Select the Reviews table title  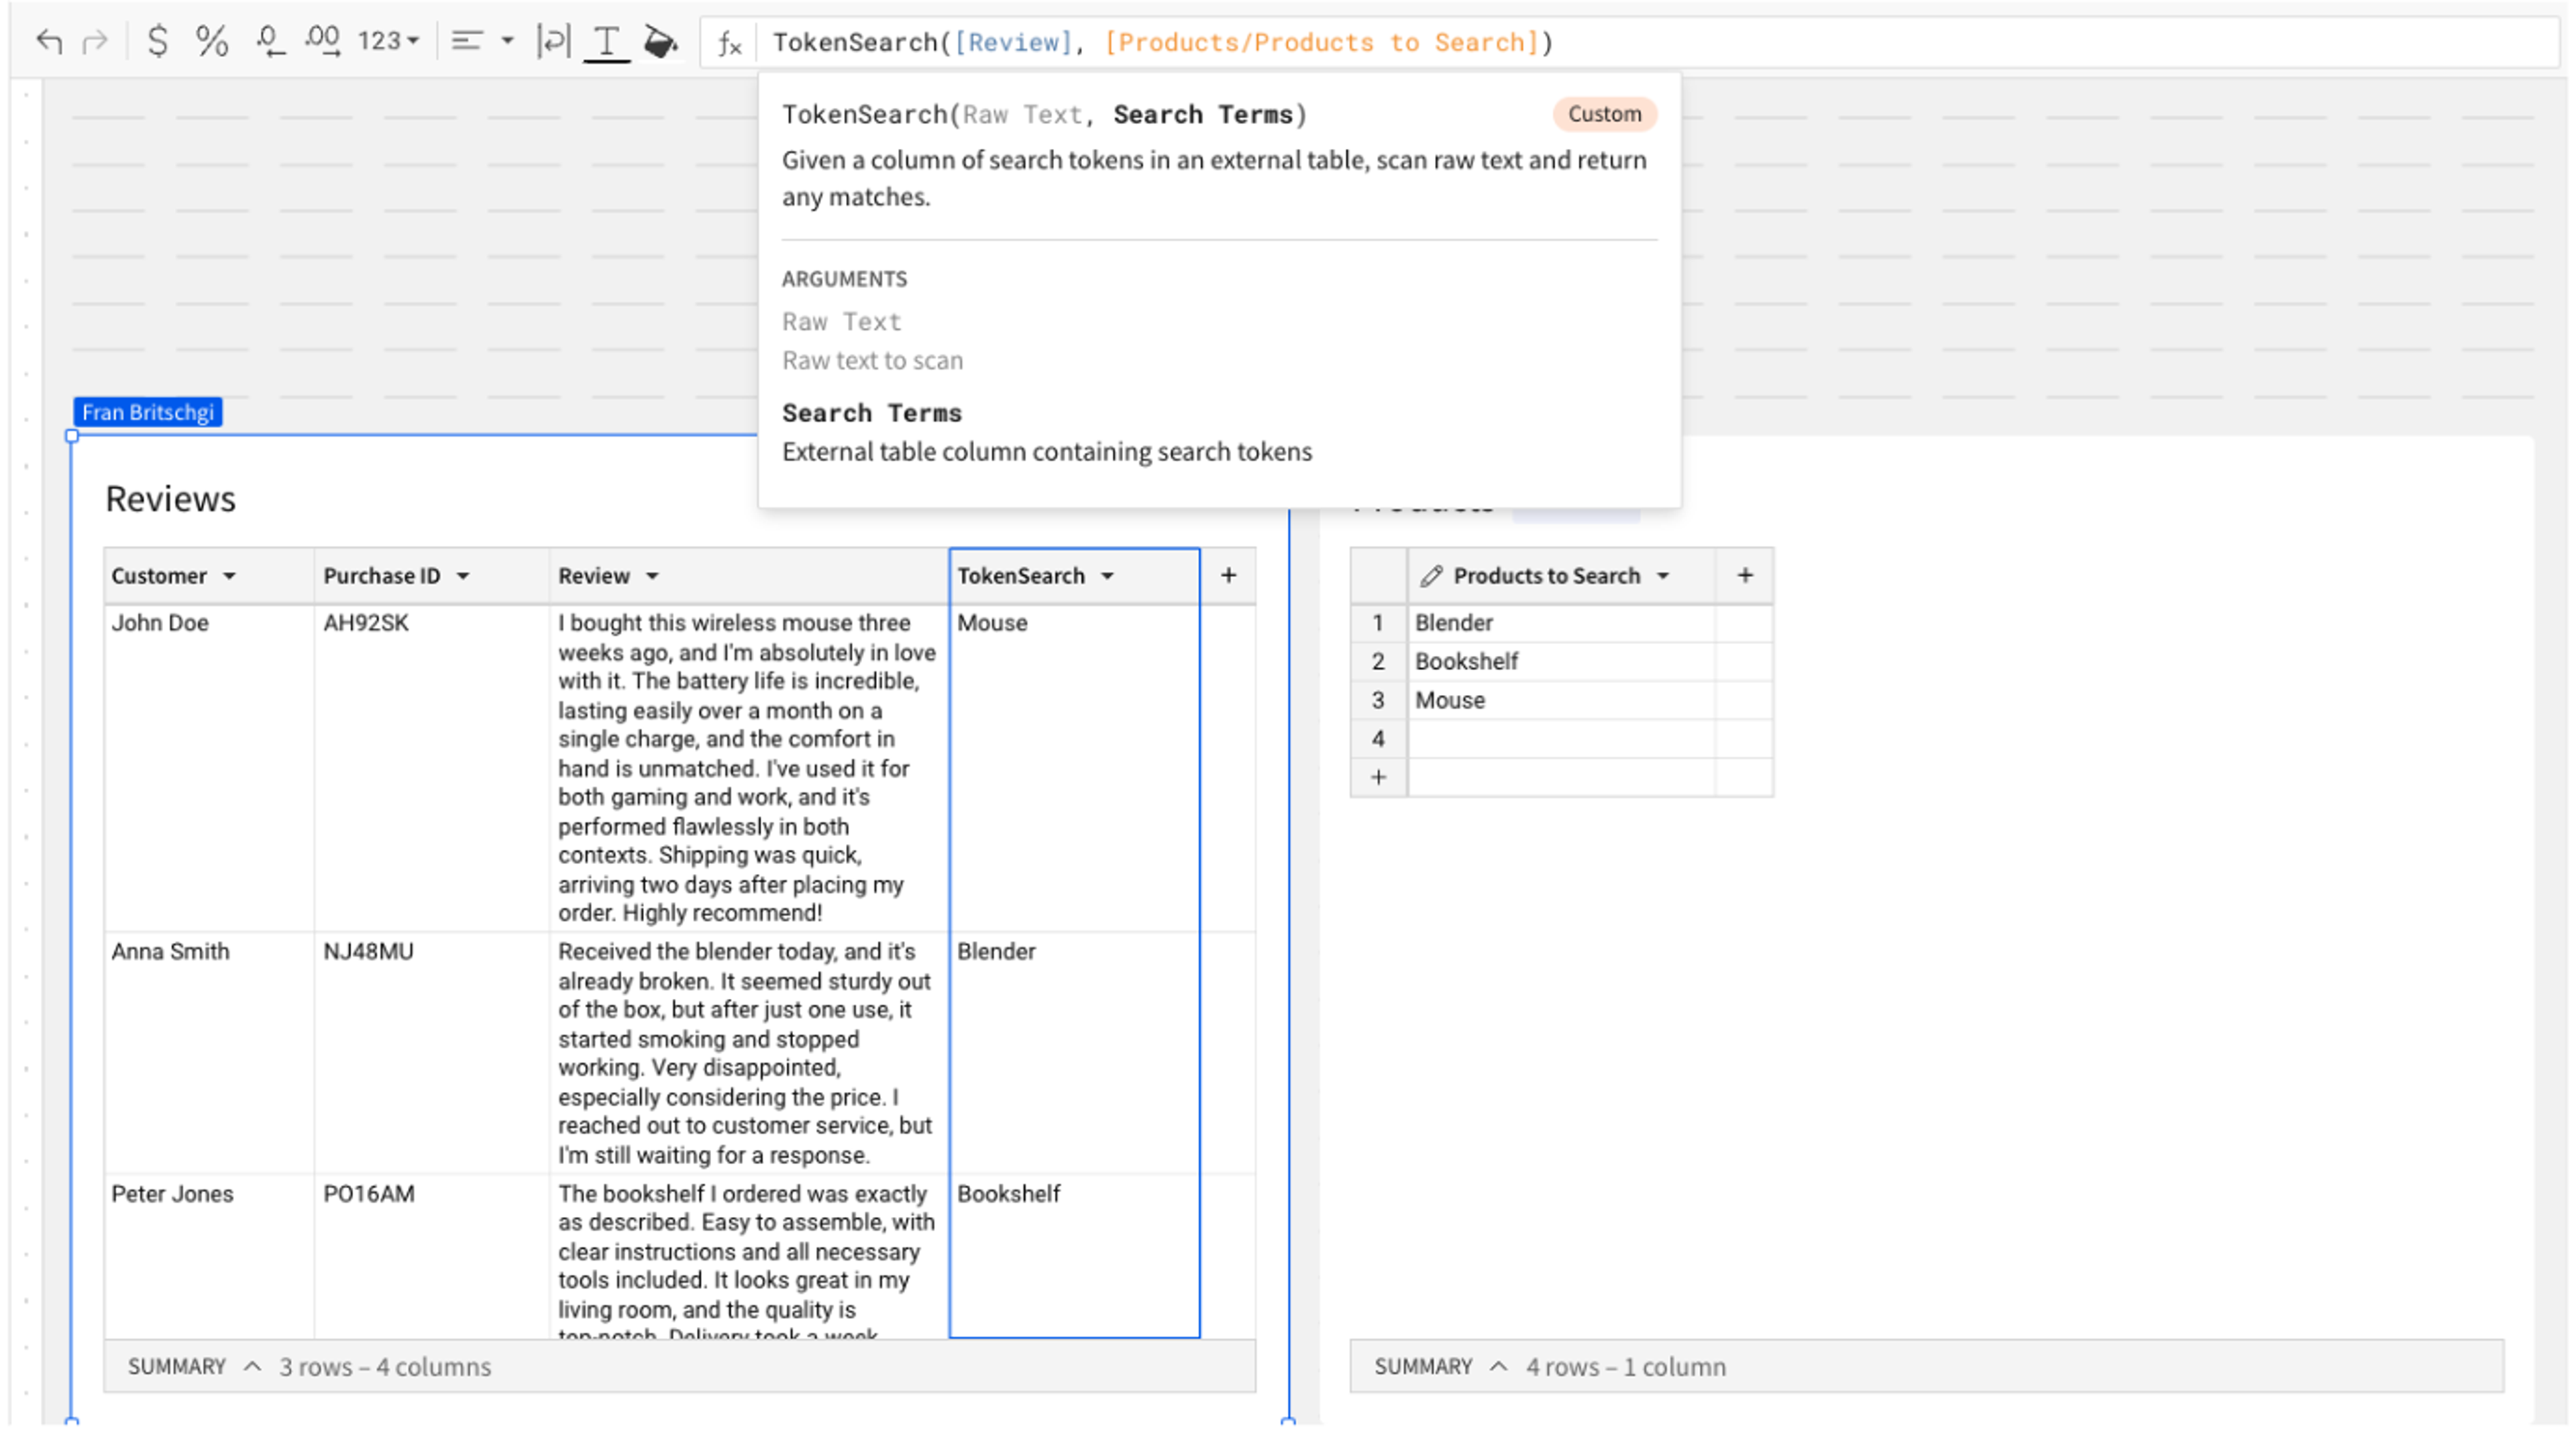pos(171,499)
